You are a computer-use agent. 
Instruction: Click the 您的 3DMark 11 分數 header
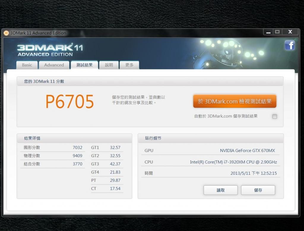[150, 81]
